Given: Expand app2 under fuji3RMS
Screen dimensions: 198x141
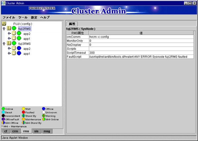Looking at the screenshot, I should click(9, 49).
